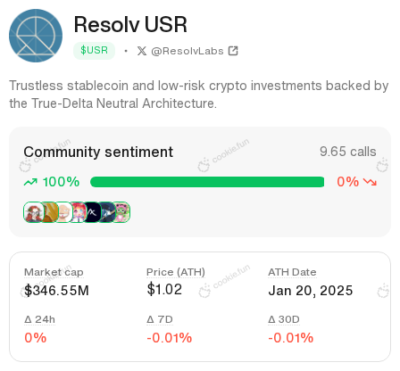Open the pink-haired anime girl avatar
Screen dimensions: 400x371
[x=79, y=212]
